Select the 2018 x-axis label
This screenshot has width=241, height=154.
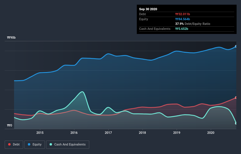click(142, 133)
